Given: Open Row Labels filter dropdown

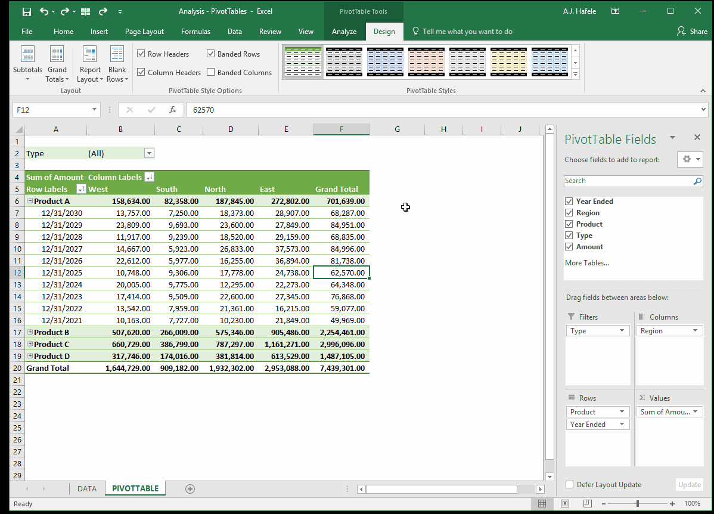Looking at the screenshot, I should (x=81, y=189).
